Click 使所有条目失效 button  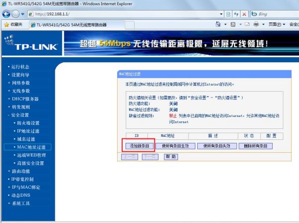[217, 146]
